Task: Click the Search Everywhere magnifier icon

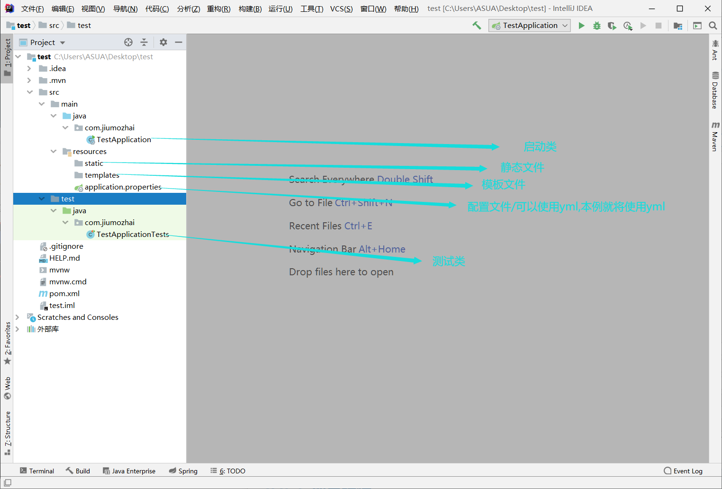Action: pyautogui.click(x=713, y=26)
